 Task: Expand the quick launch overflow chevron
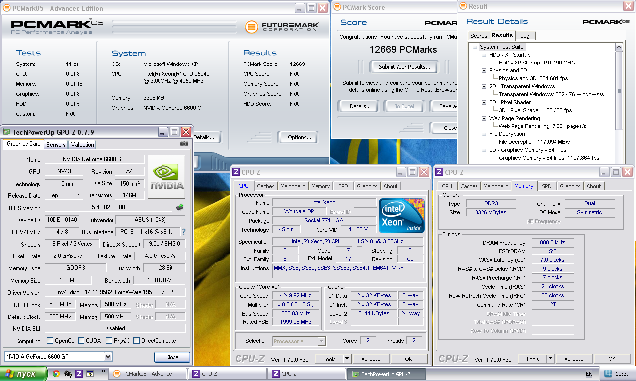(103, 371)
